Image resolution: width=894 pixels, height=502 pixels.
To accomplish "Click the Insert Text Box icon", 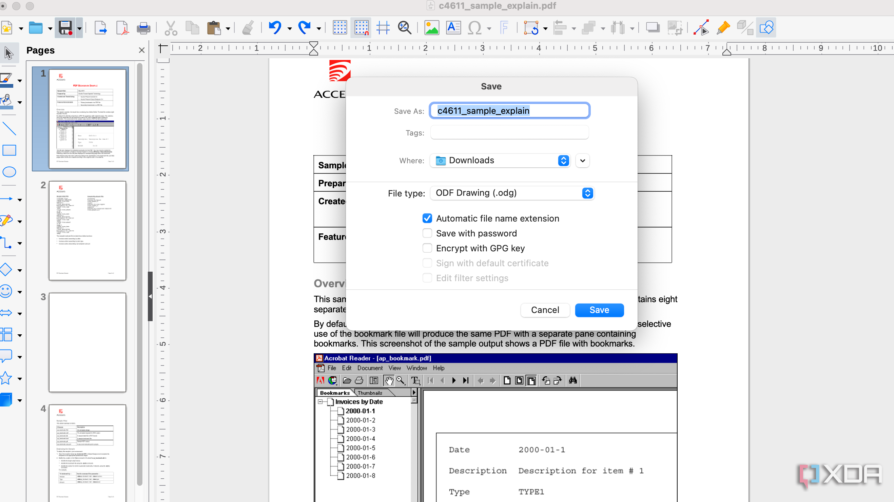I will (453, 28).
